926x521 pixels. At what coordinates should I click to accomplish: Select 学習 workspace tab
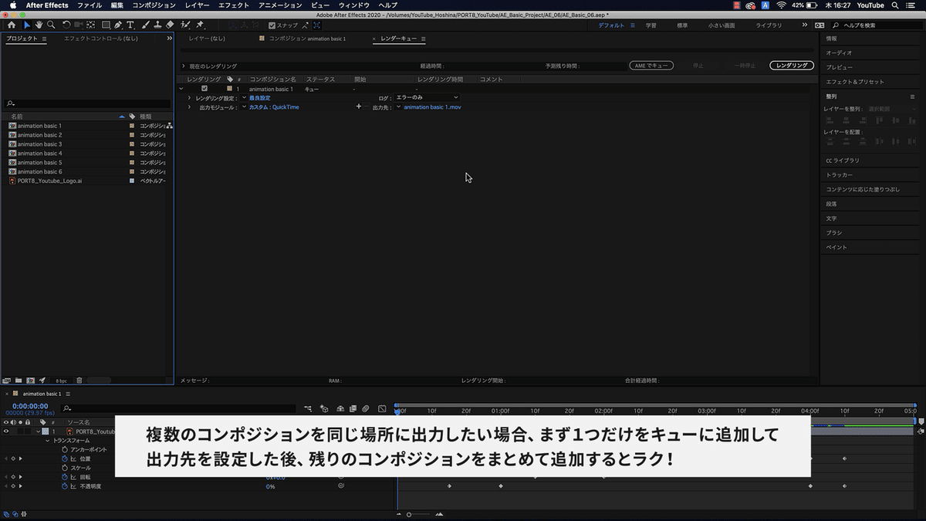pos(651,25)
